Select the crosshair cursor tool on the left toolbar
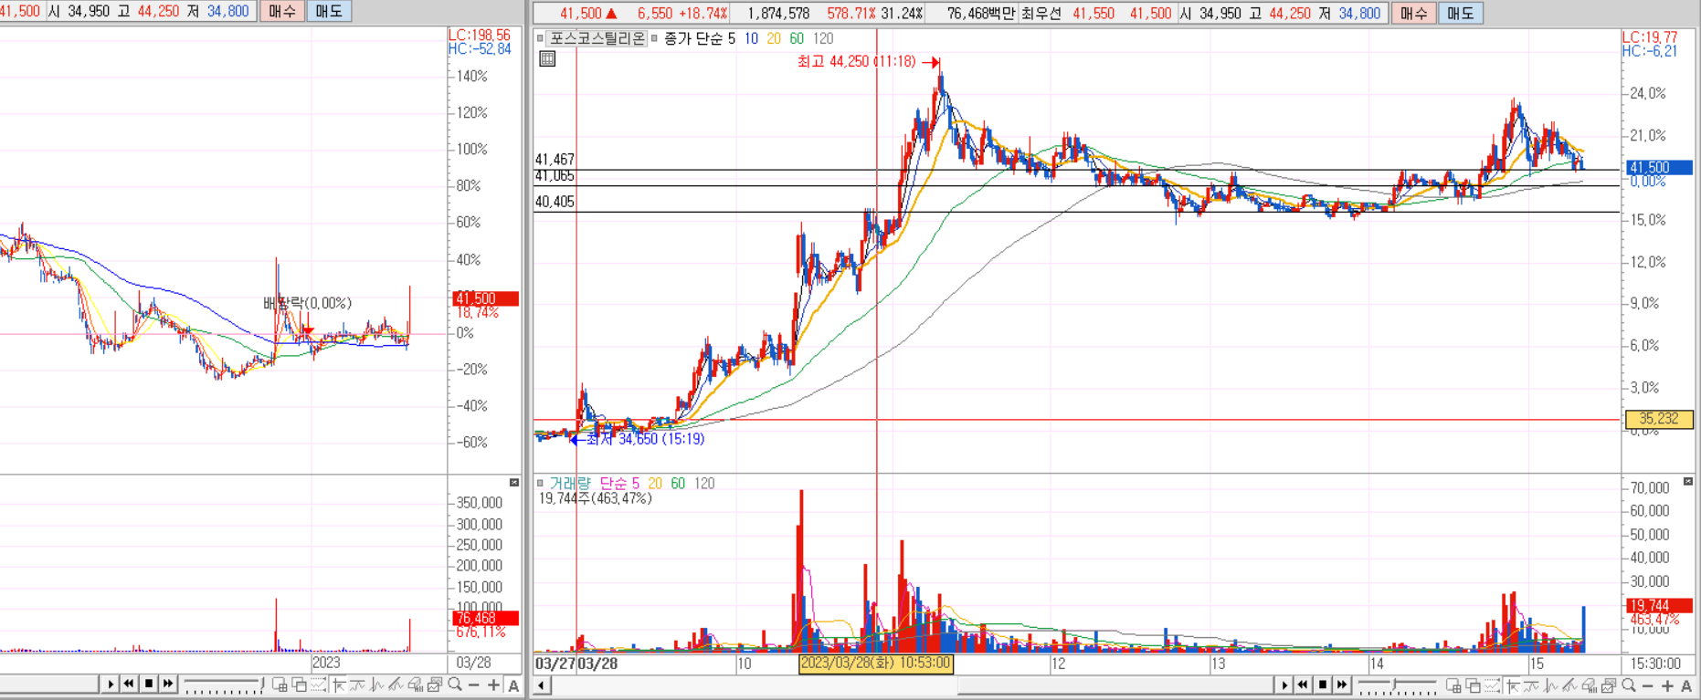The image size is (1701, 700). tap(338, 684)
